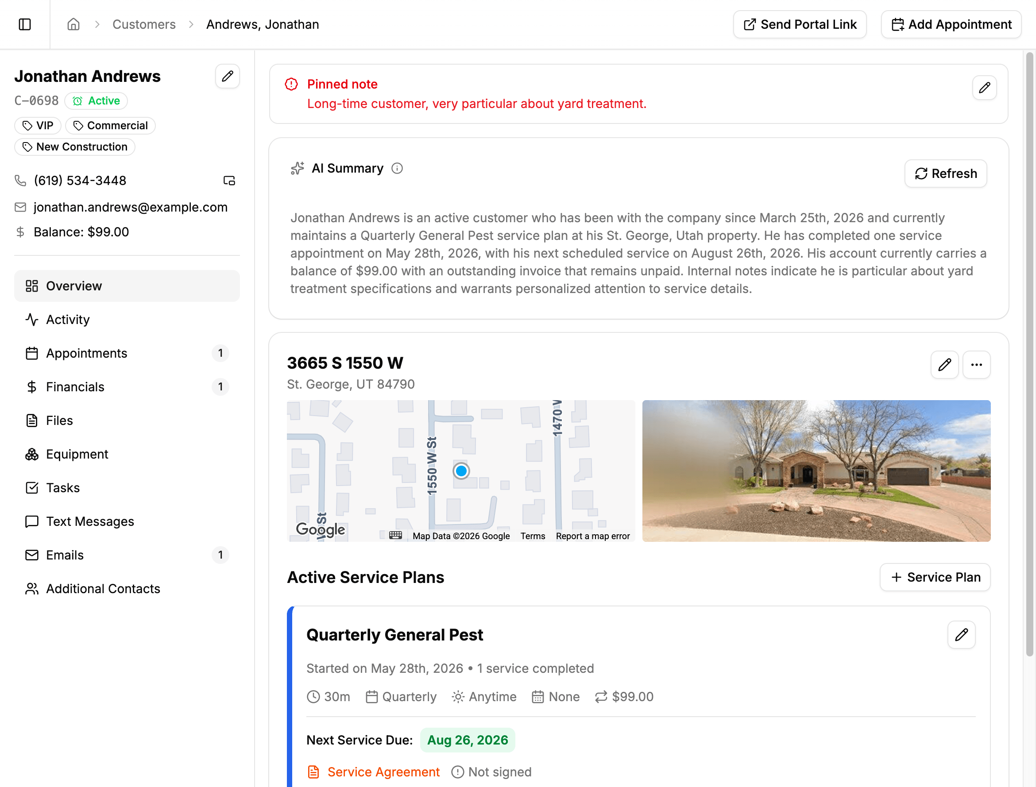Open the Files section
The image size is (1036, 787).
tap(127, 421)
